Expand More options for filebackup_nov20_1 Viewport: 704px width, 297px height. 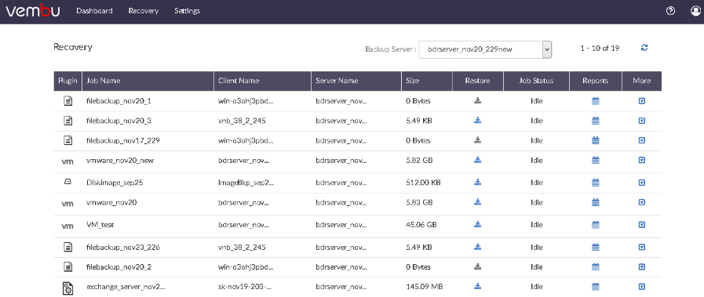(641, 101)
